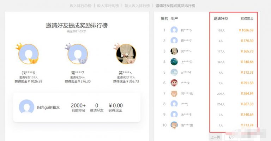This screenshot has height=141, width=271.
Task: Click the avatar beside 阳光gu倒着念
Action: pos(26,108)
